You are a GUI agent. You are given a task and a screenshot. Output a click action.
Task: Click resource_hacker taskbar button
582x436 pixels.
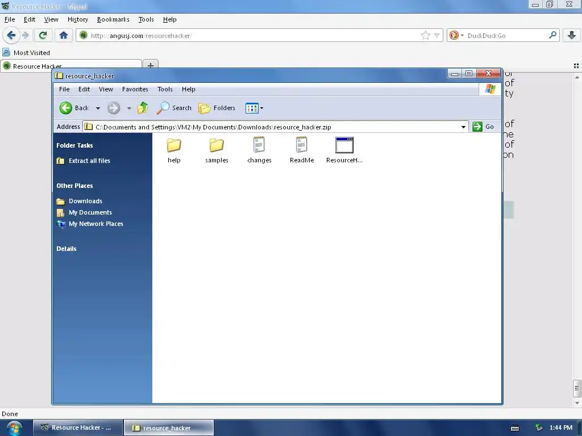point(168,427)
